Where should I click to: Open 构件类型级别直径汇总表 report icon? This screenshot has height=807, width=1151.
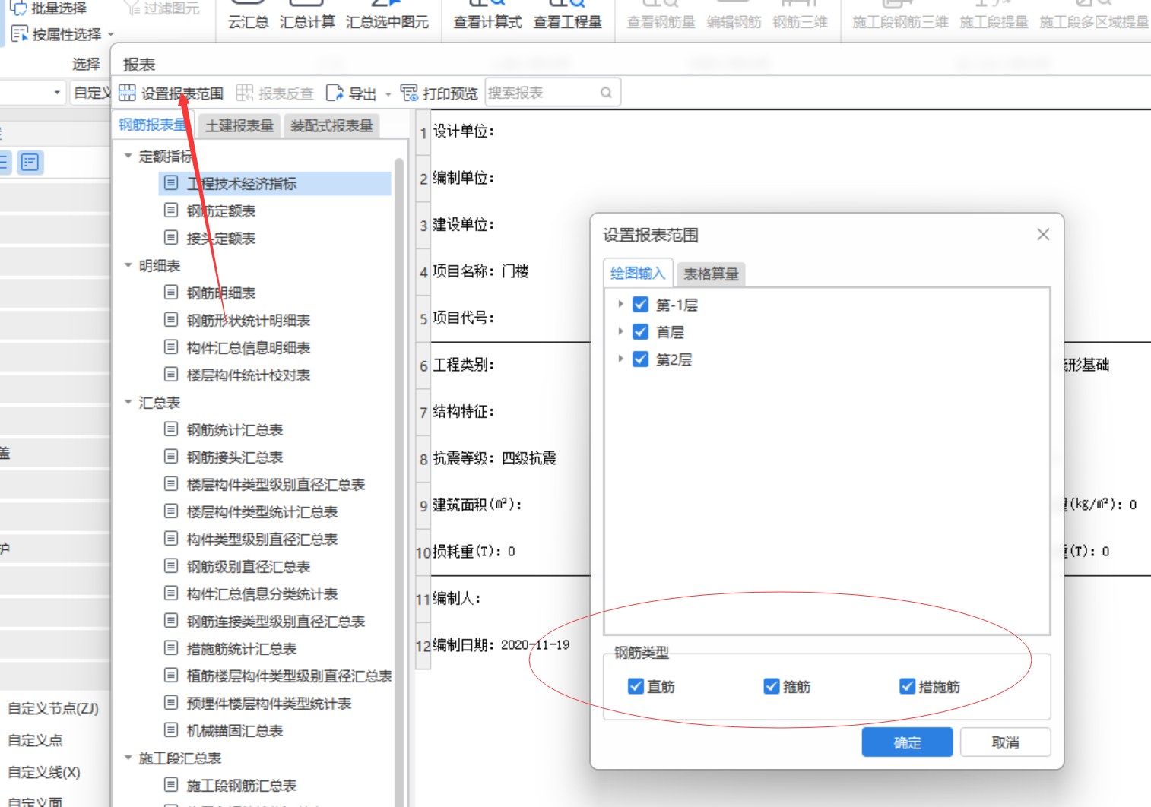coord(171,538)
